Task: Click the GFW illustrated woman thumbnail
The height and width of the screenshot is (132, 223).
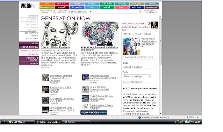Action: [x=60, y=34]
